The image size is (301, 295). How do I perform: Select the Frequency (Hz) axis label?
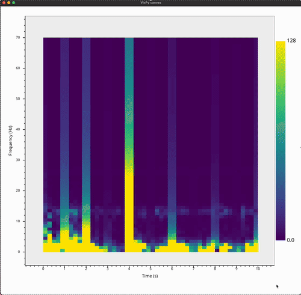click(x=10, y=141)
